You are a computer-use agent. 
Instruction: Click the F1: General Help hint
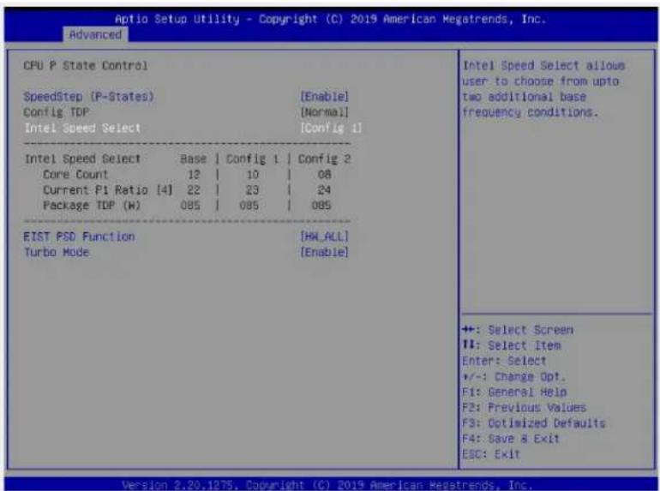tap(514, 392)
